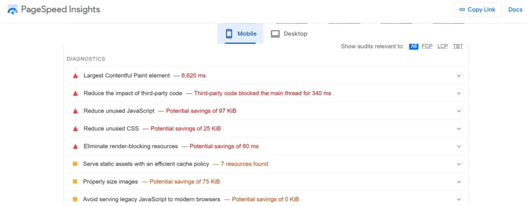Expand legacy JavaScript audit chevron

459,199
